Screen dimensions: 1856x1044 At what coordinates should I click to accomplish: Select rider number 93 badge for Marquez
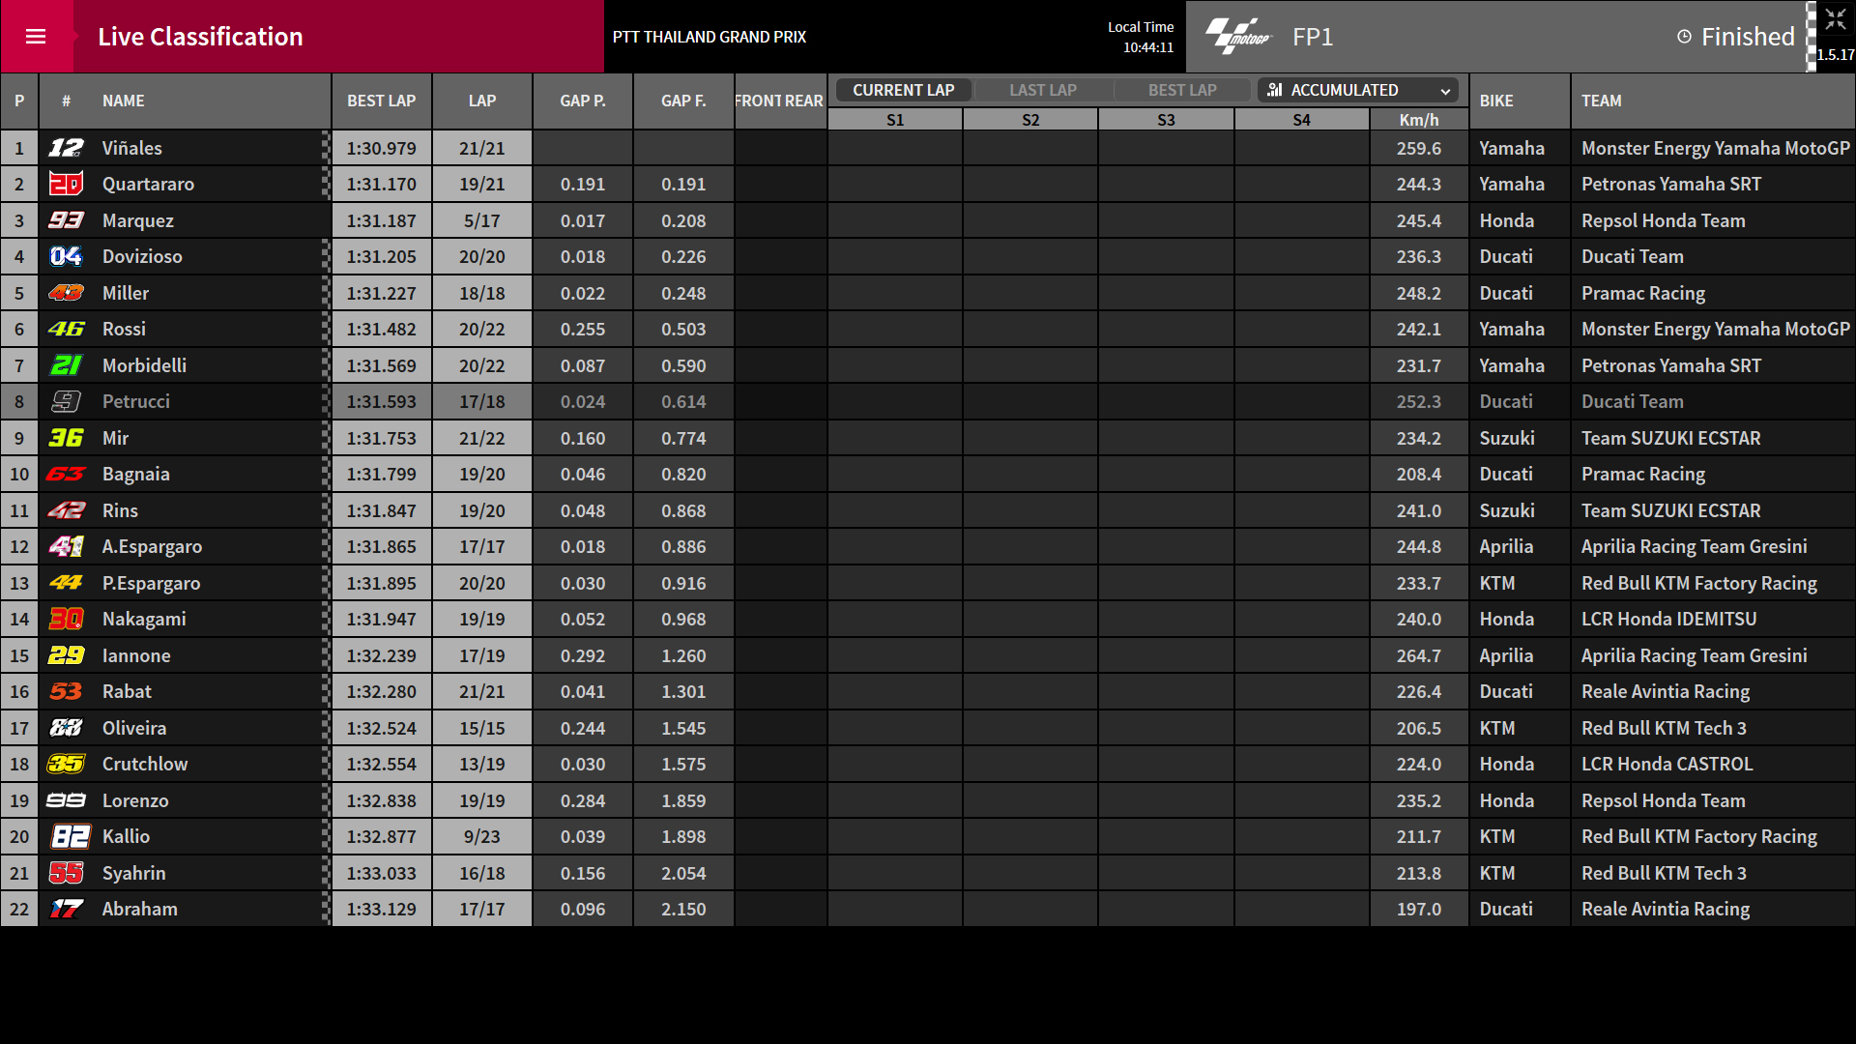point(67,220)
